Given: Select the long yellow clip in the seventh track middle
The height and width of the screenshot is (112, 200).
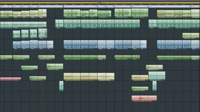Looking at the screenshot, I should tap(81, 77).
